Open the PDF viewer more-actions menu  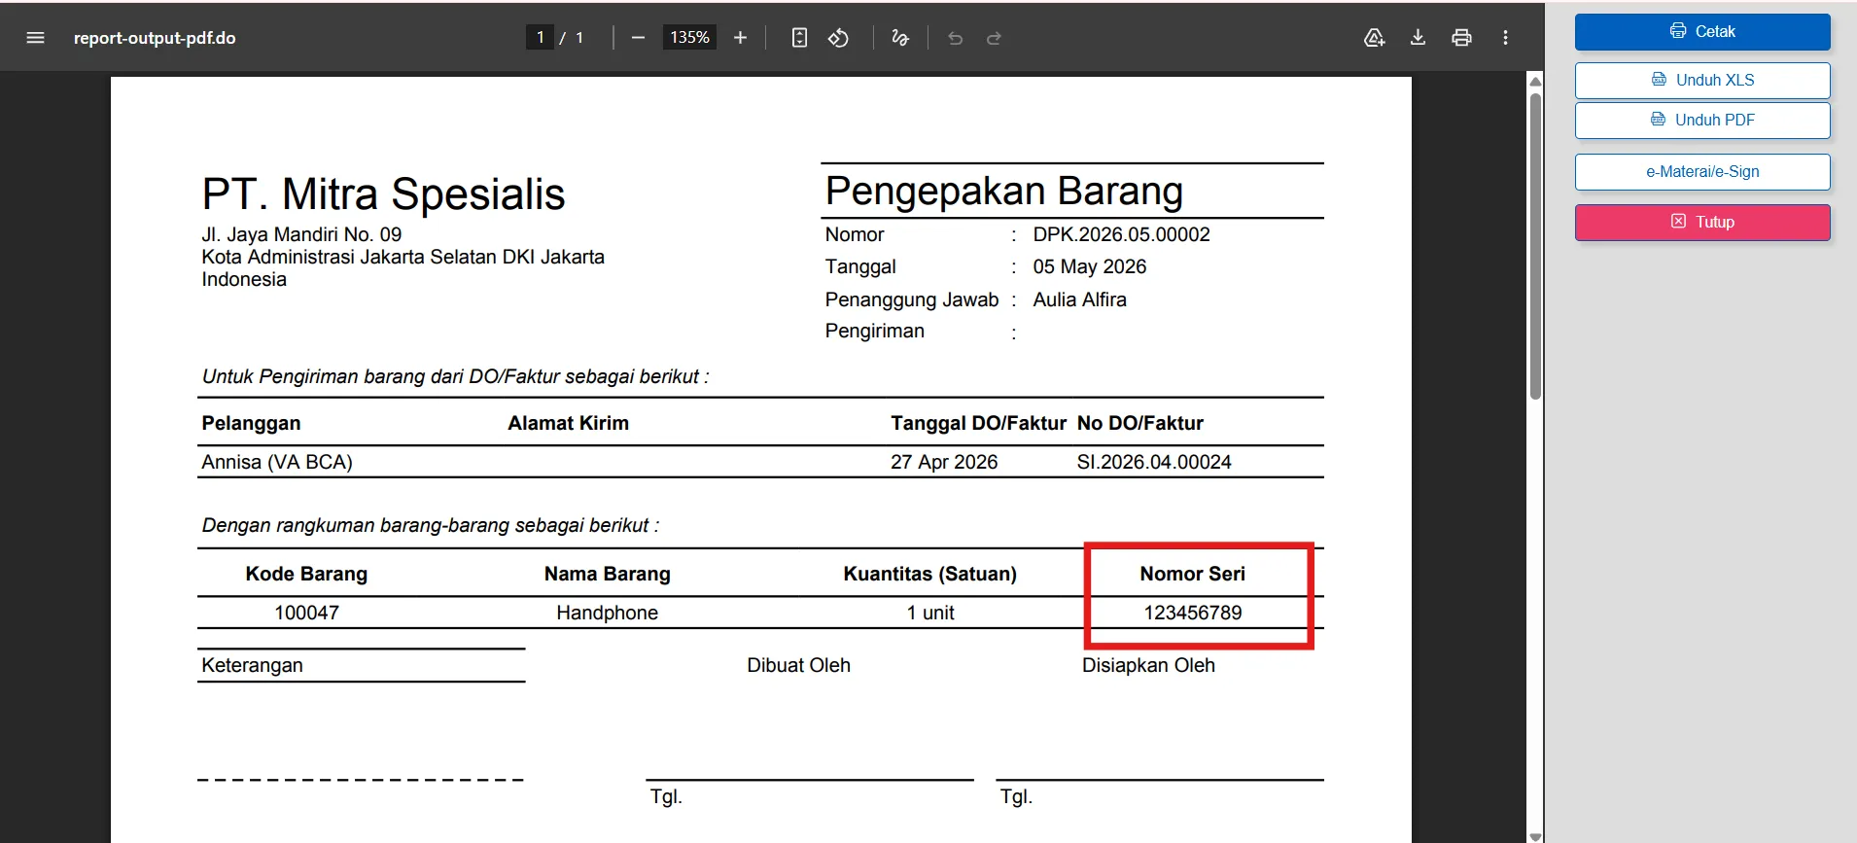click(x=1505, y=38)
